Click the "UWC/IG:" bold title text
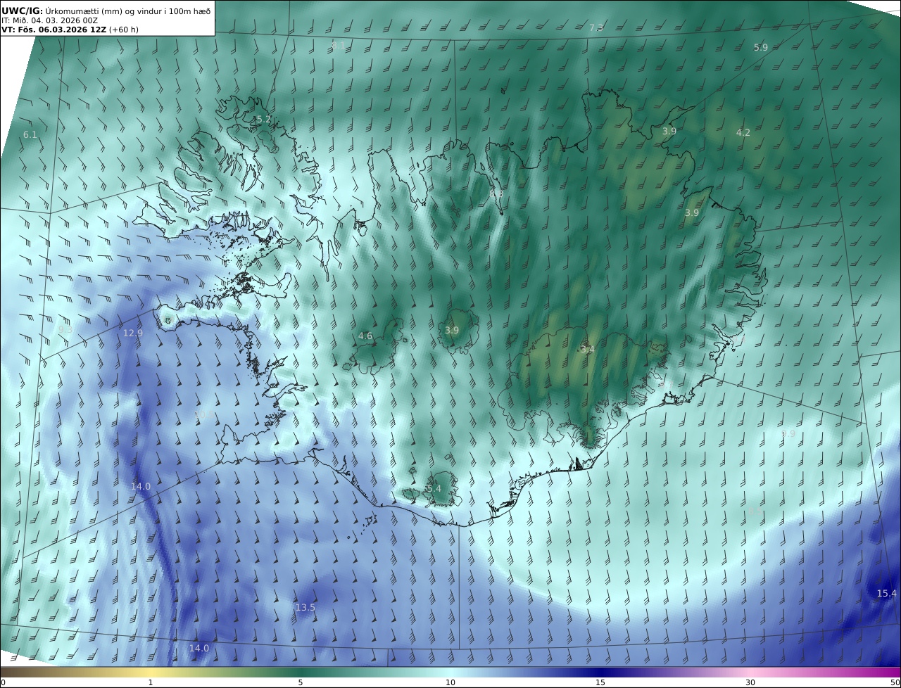Screen dimensions: 901x688 [x=23, y=11]
